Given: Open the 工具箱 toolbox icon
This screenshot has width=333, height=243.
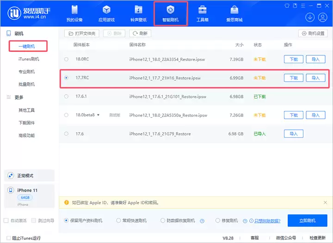Looking at the screenshot, I should [203, 10].
